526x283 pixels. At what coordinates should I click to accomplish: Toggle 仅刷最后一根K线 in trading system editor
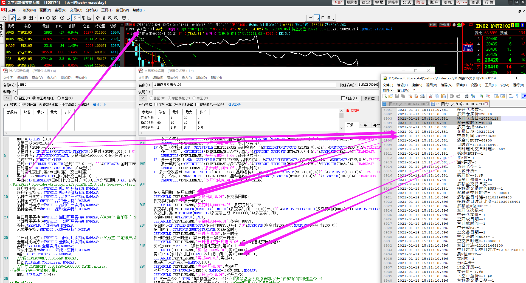(210, 105)
